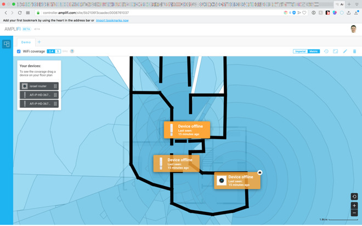Click the send flow arrow icon
The width and height of the screenshot is (362, 226).
(299, 13)
